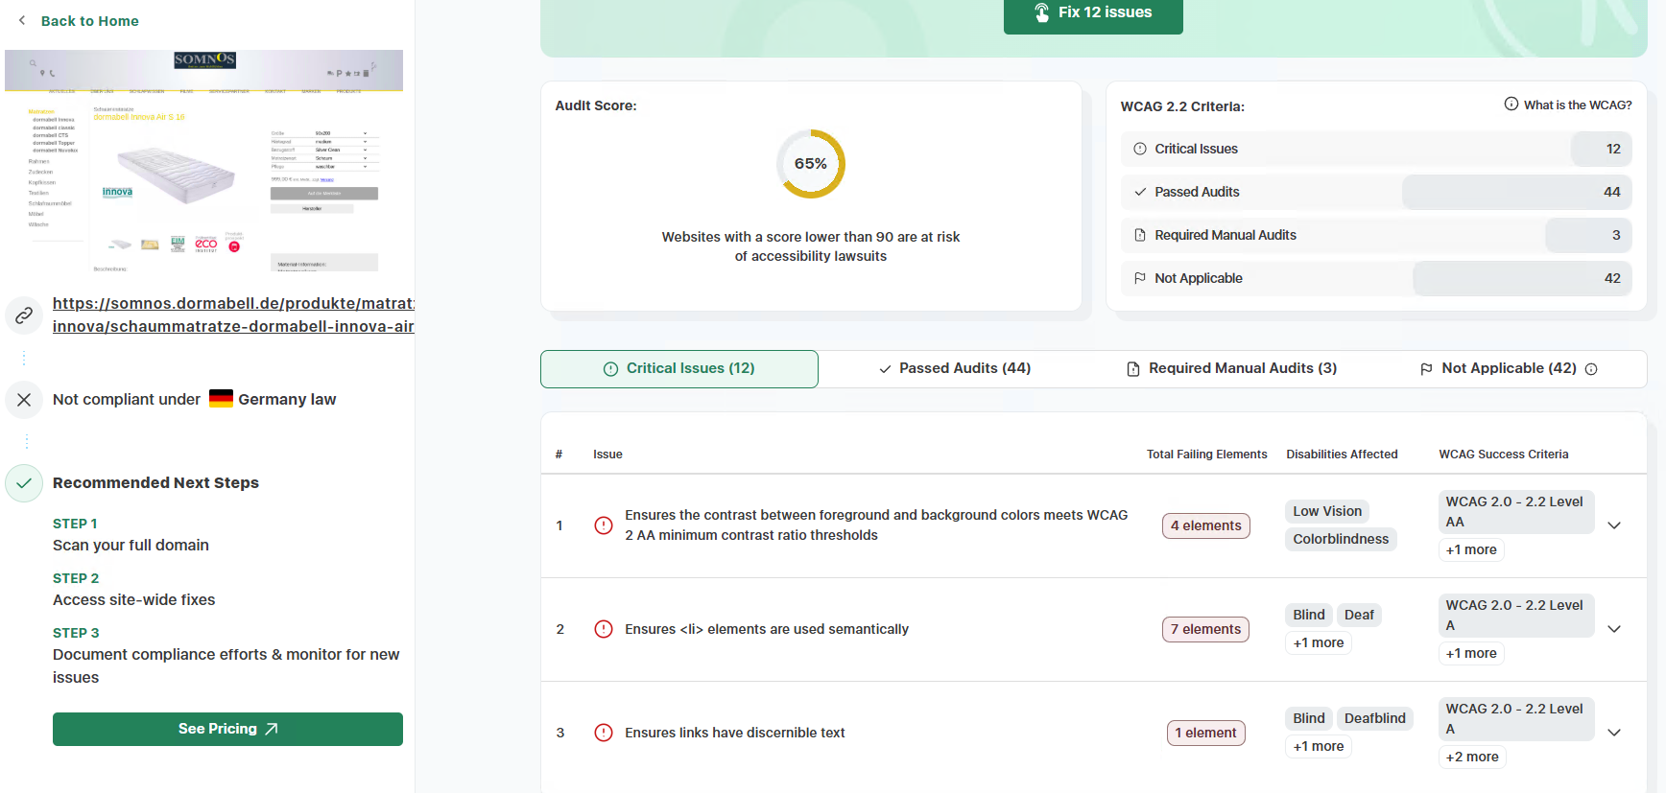Click the scanned website preview thumbnail
1666x793 pixels.
[x=203, y=161]
